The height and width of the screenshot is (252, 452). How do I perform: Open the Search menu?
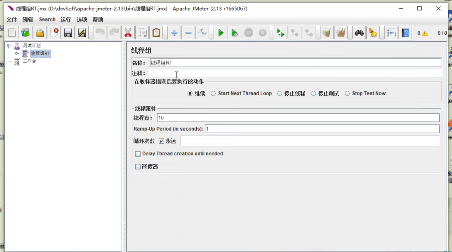tap(47, 19)
